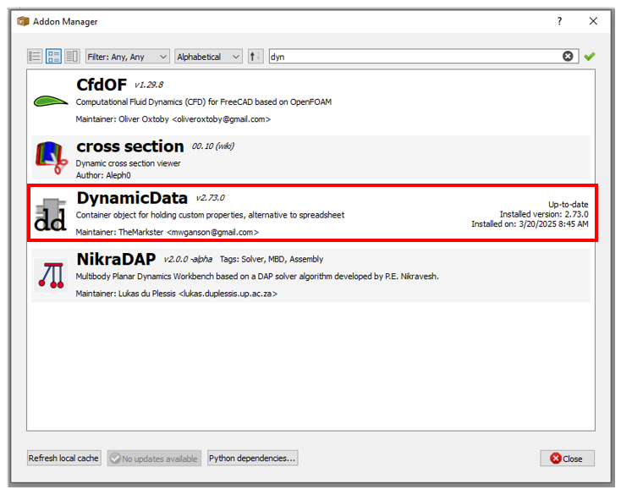The width and height of the screenshot is (621, 495).
Task: Click CfdOF version v1.29.8
Action: [x=149, y=85]
